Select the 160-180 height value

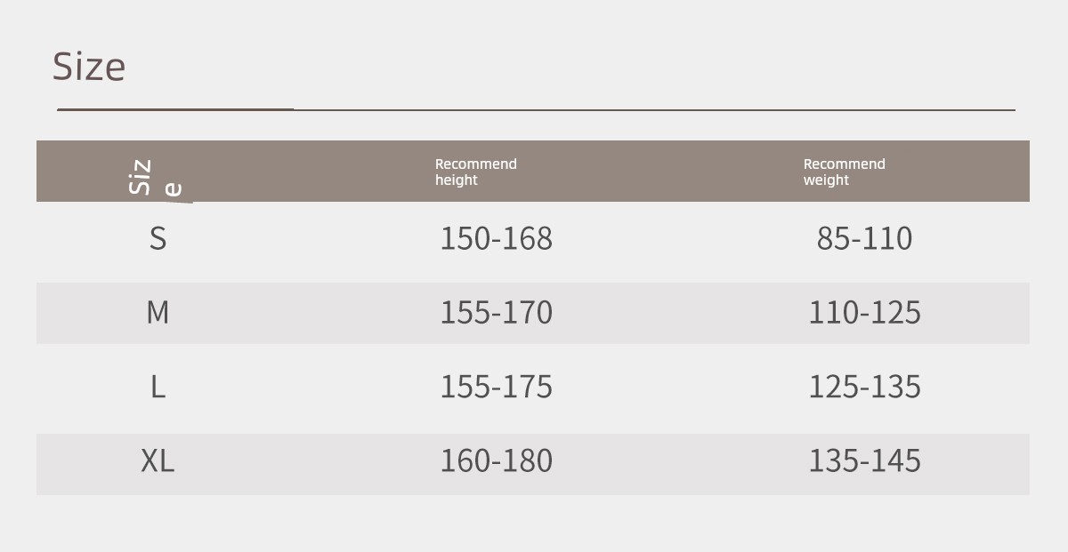[x=496, y=460]
